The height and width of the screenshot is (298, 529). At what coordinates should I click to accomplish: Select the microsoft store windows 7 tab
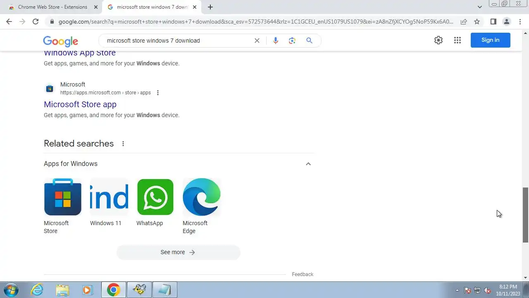click(x=152, y=7)
